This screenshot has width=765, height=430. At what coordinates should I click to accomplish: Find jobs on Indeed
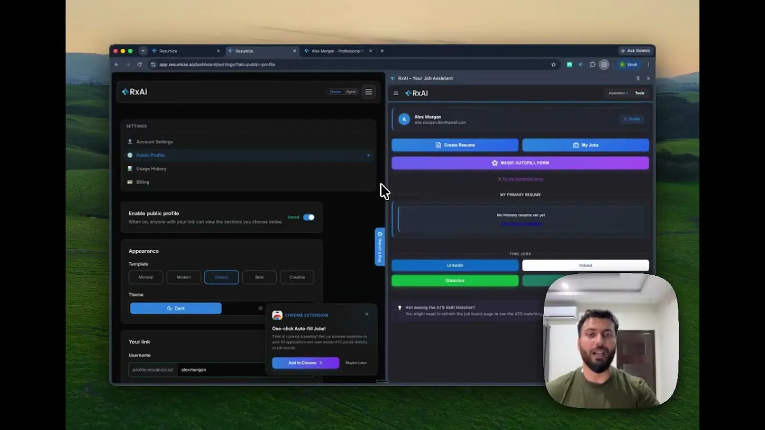[586, 265]
